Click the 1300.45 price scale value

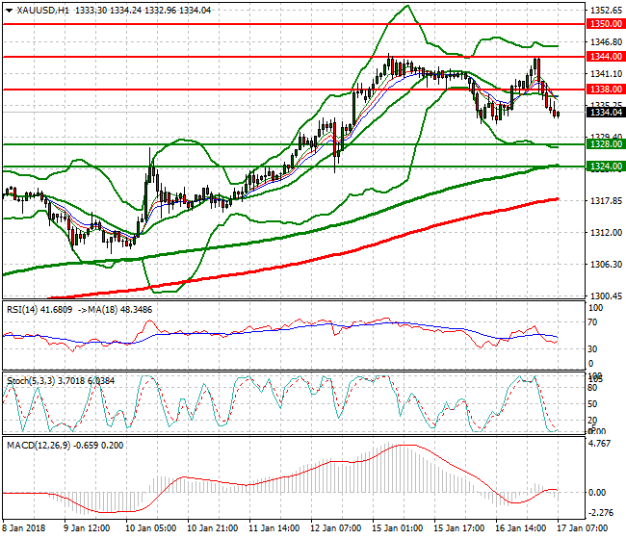point(606,295)
